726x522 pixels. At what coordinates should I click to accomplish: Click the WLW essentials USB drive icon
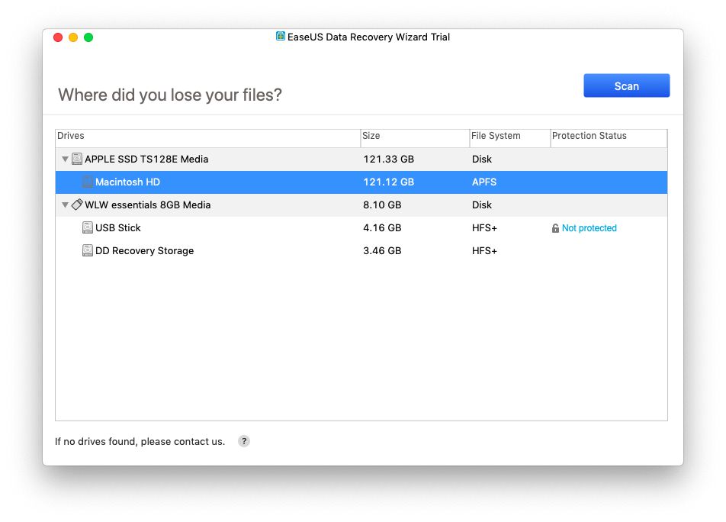tap(77, 205)
